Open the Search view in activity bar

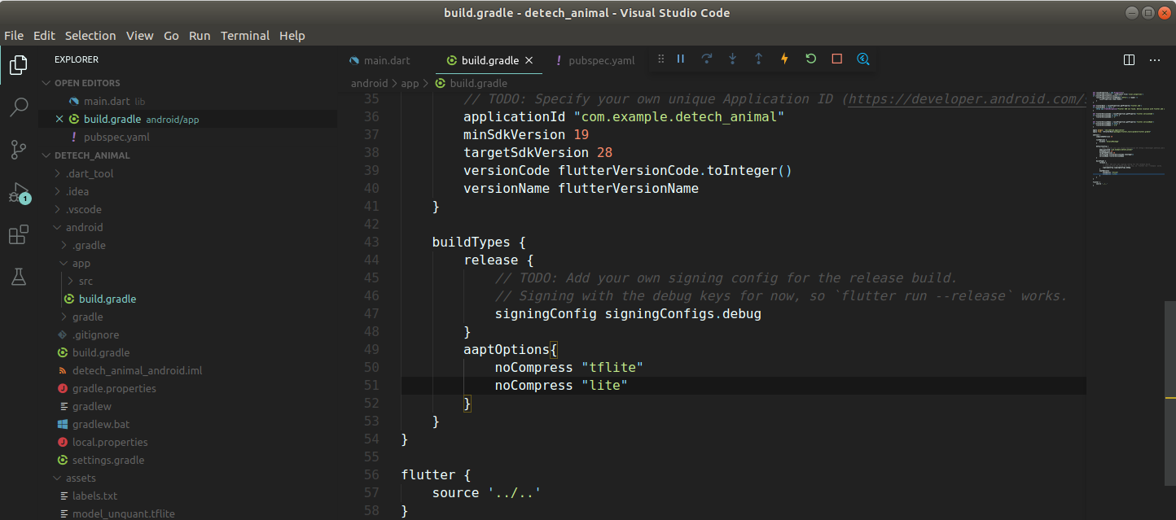pos(19,107)
